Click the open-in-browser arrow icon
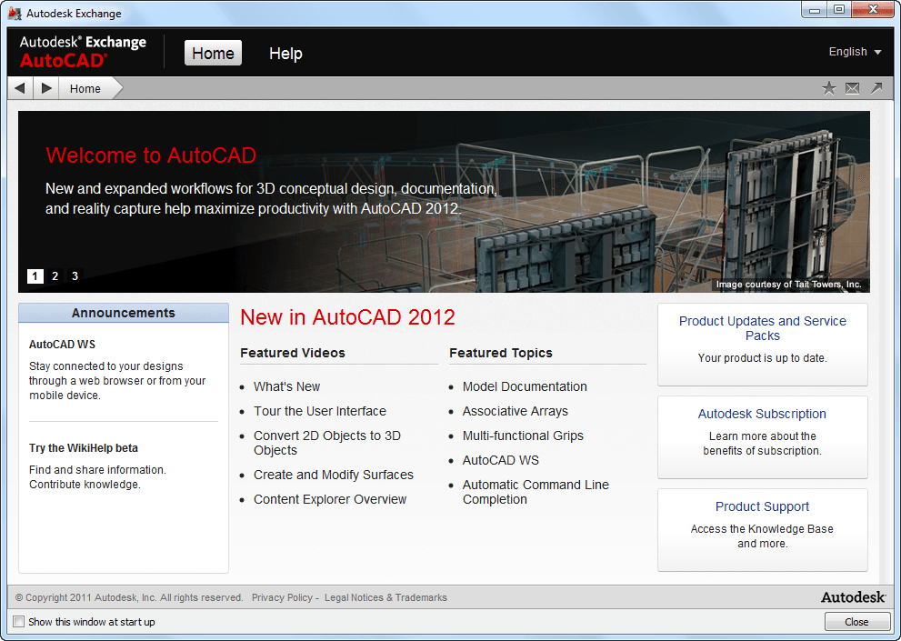Screen dimensions: 901x641 point(875,87)
